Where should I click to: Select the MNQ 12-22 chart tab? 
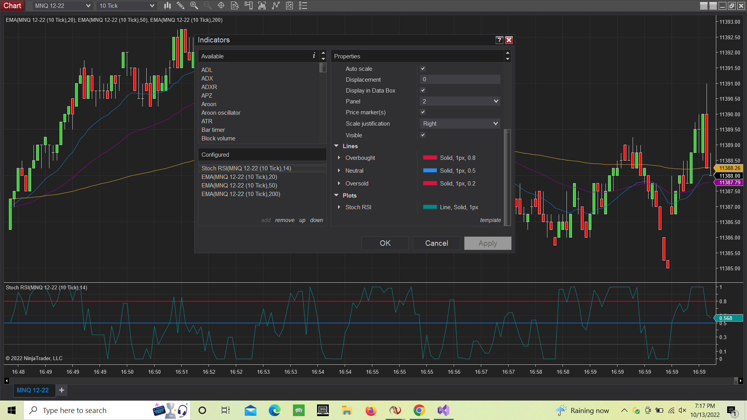(33, 390)
